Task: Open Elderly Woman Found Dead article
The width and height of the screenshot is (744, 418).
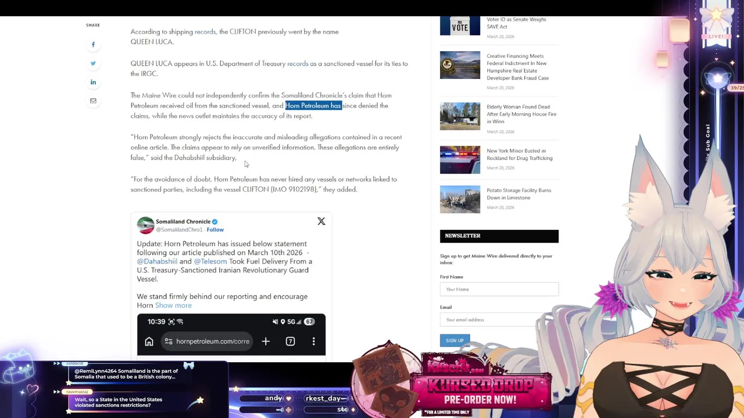Action: click(x=521, y=114)
